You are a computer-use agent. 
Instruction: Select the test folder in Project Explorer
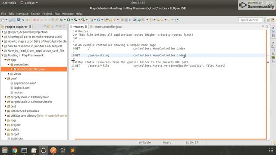13,106
